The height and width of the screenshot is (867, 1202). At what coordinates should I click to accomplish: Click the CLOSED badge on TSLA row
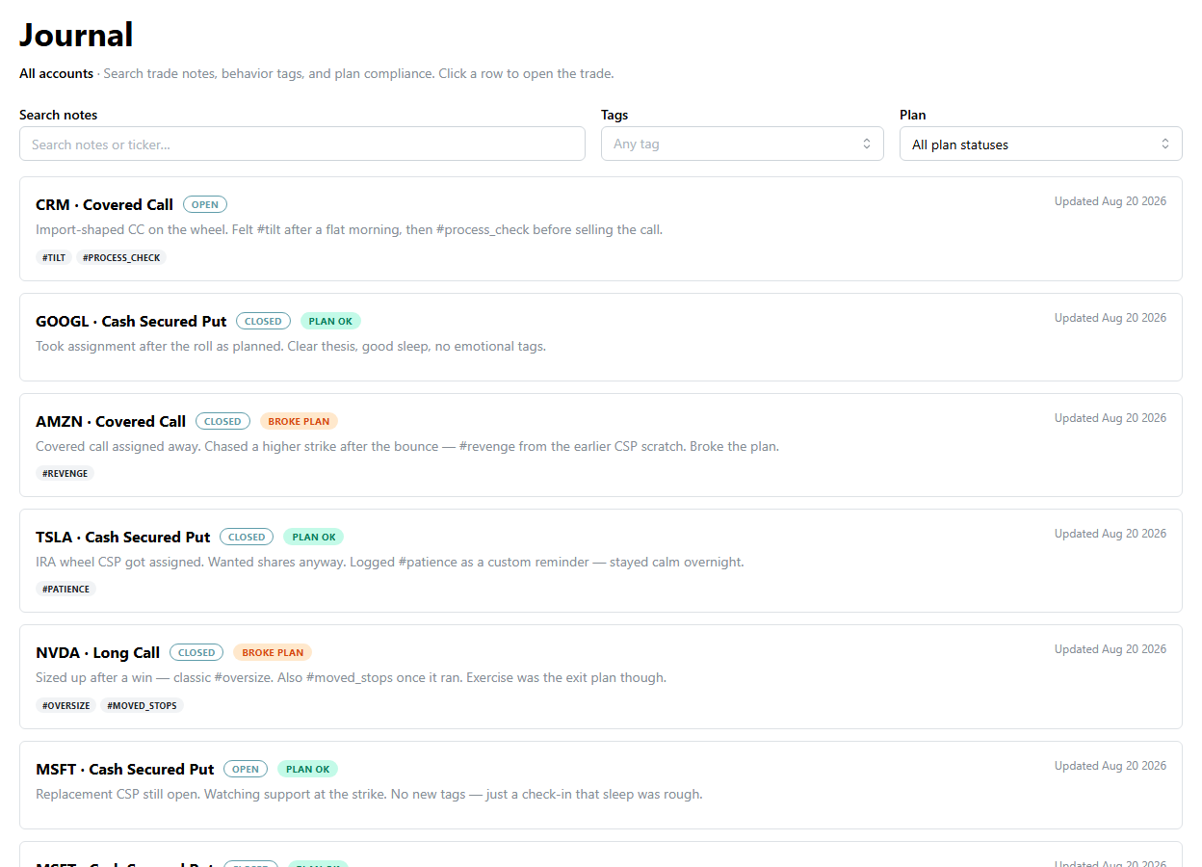(x=247, y=538)
